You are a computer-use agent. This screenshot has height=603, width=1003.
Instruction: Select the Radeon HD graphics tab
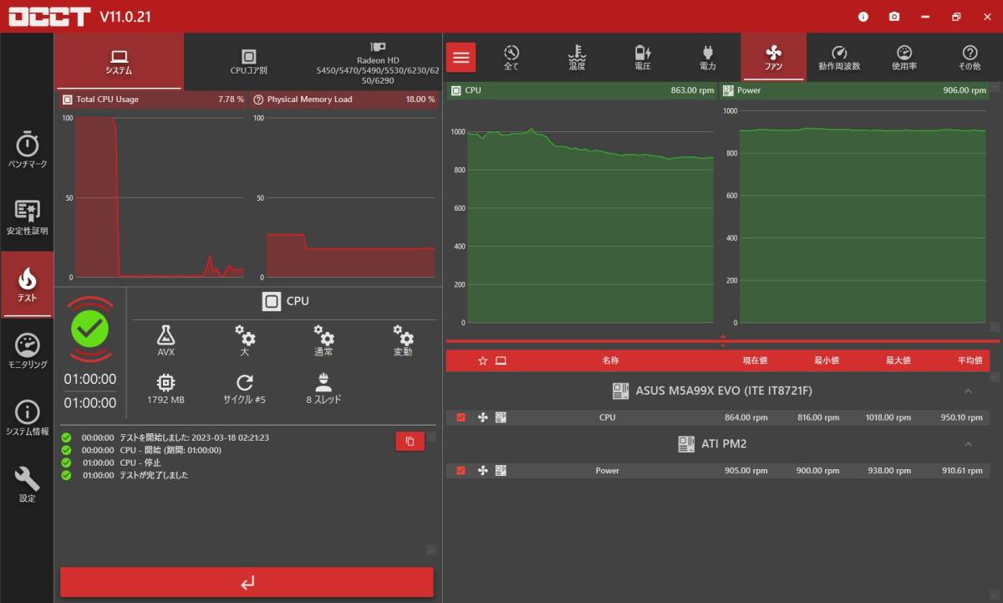click(x=377, y=61)
